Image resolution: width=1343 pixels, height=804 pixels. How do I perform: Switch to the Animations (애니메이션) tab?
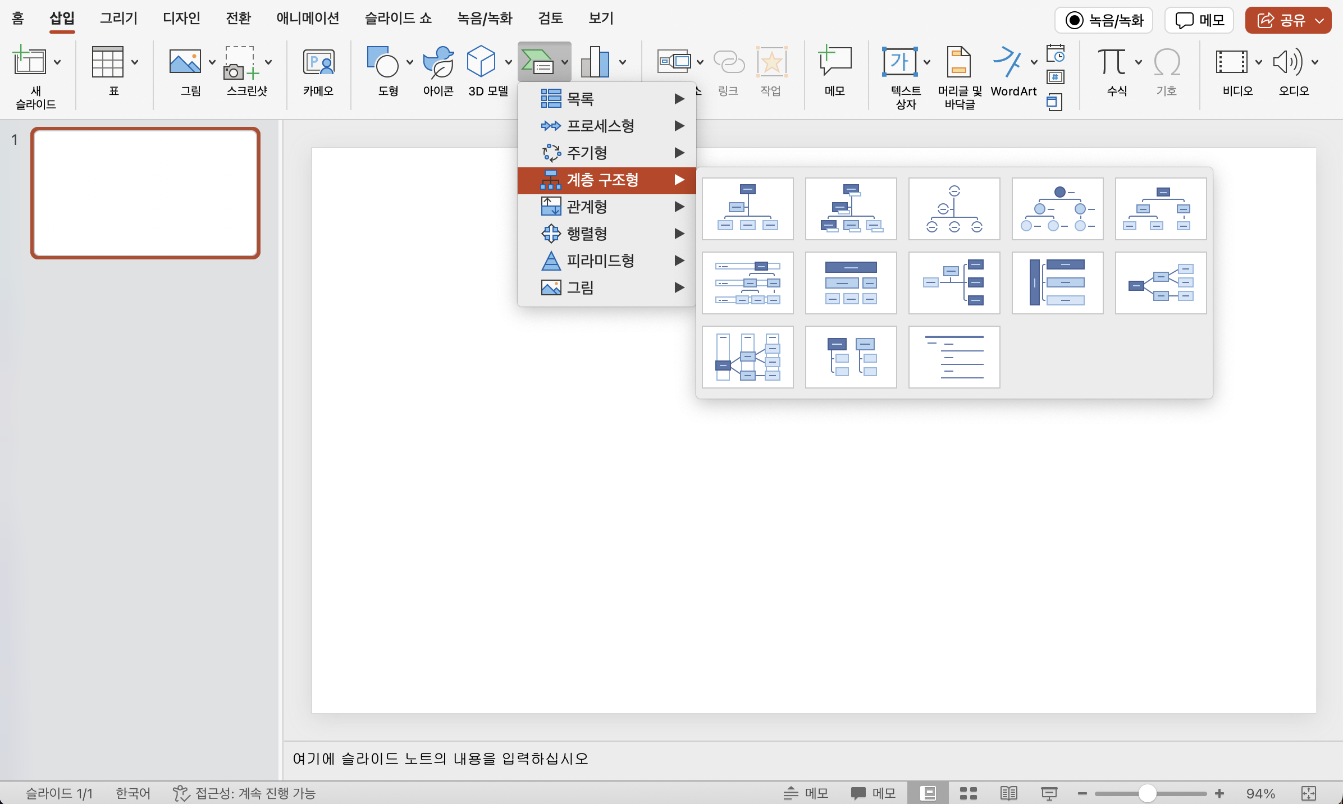(308, 19)
